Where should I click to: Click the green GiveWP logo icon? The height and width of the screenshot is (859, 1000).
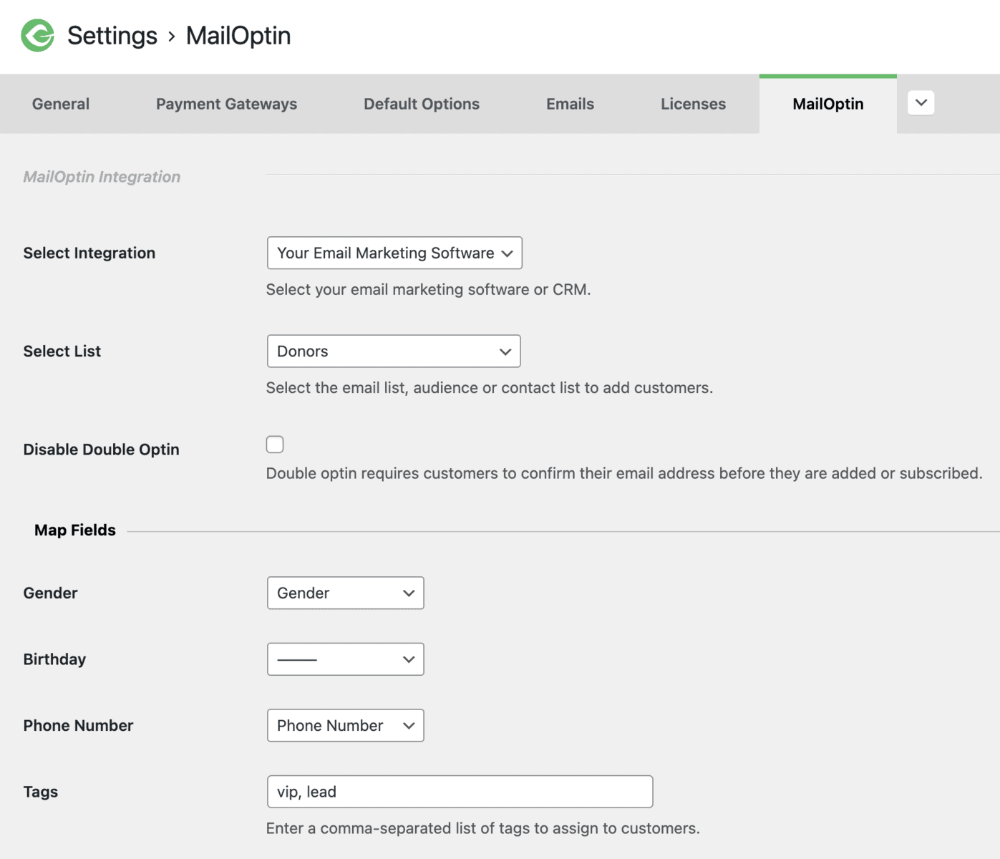[x=38, y=35]
